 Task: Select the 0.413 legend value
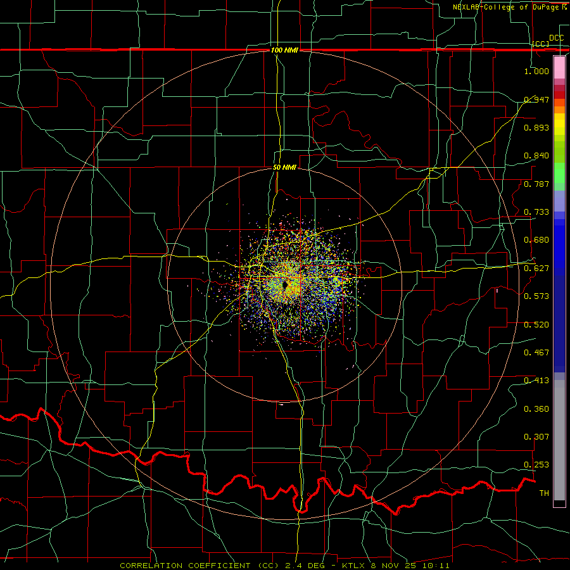pyautogui.click(x=536, y=381)
